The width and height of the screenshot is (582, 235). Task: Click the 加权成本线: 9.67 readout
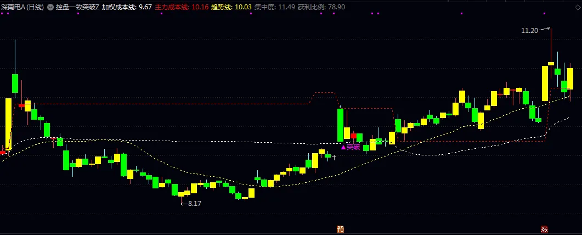click(127, 7)
